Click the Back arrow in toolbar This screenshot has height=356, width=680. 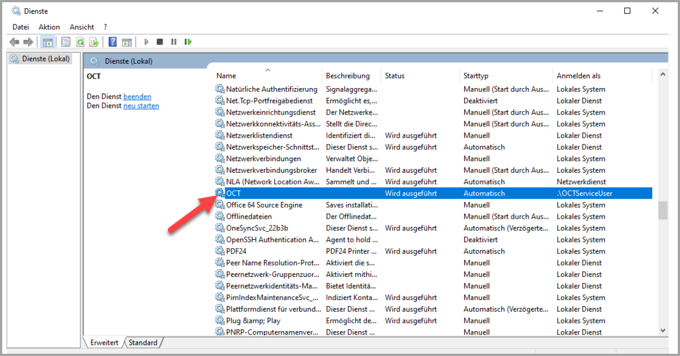(14, 42)
